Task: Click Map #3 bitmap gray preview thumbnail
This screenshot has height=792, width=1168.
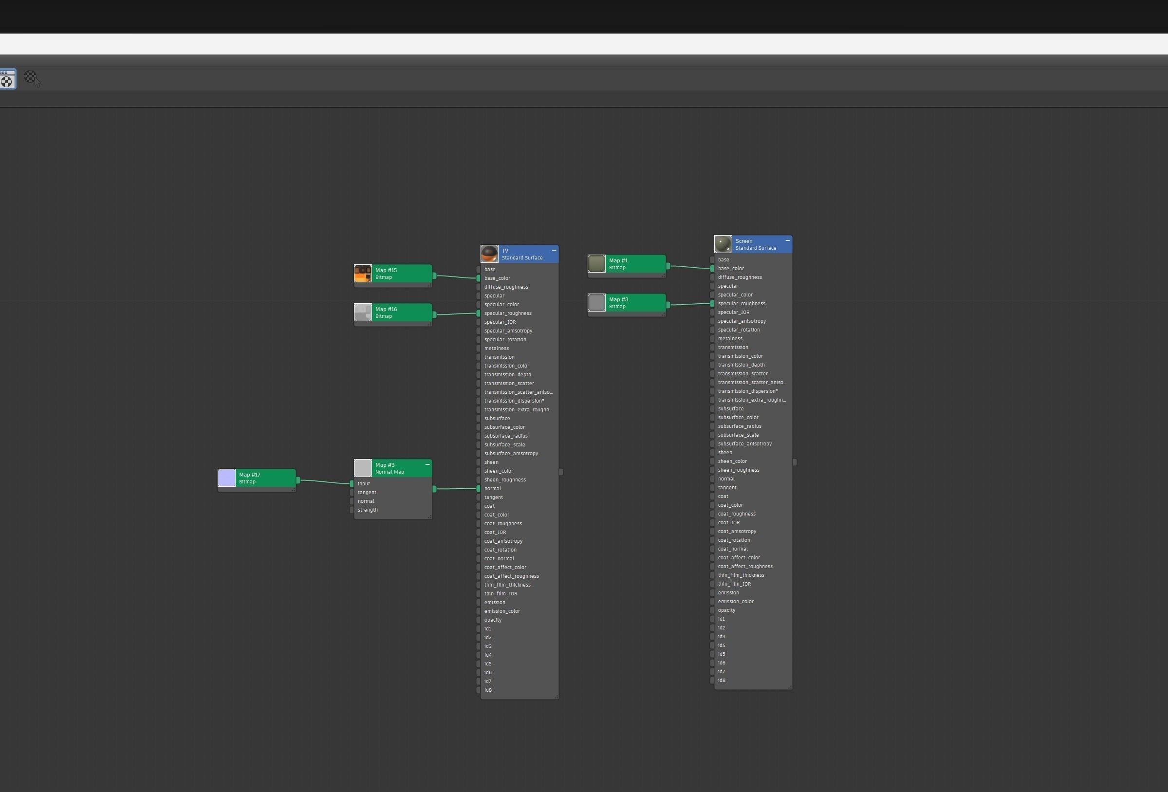Action: [x=596, y=302]
